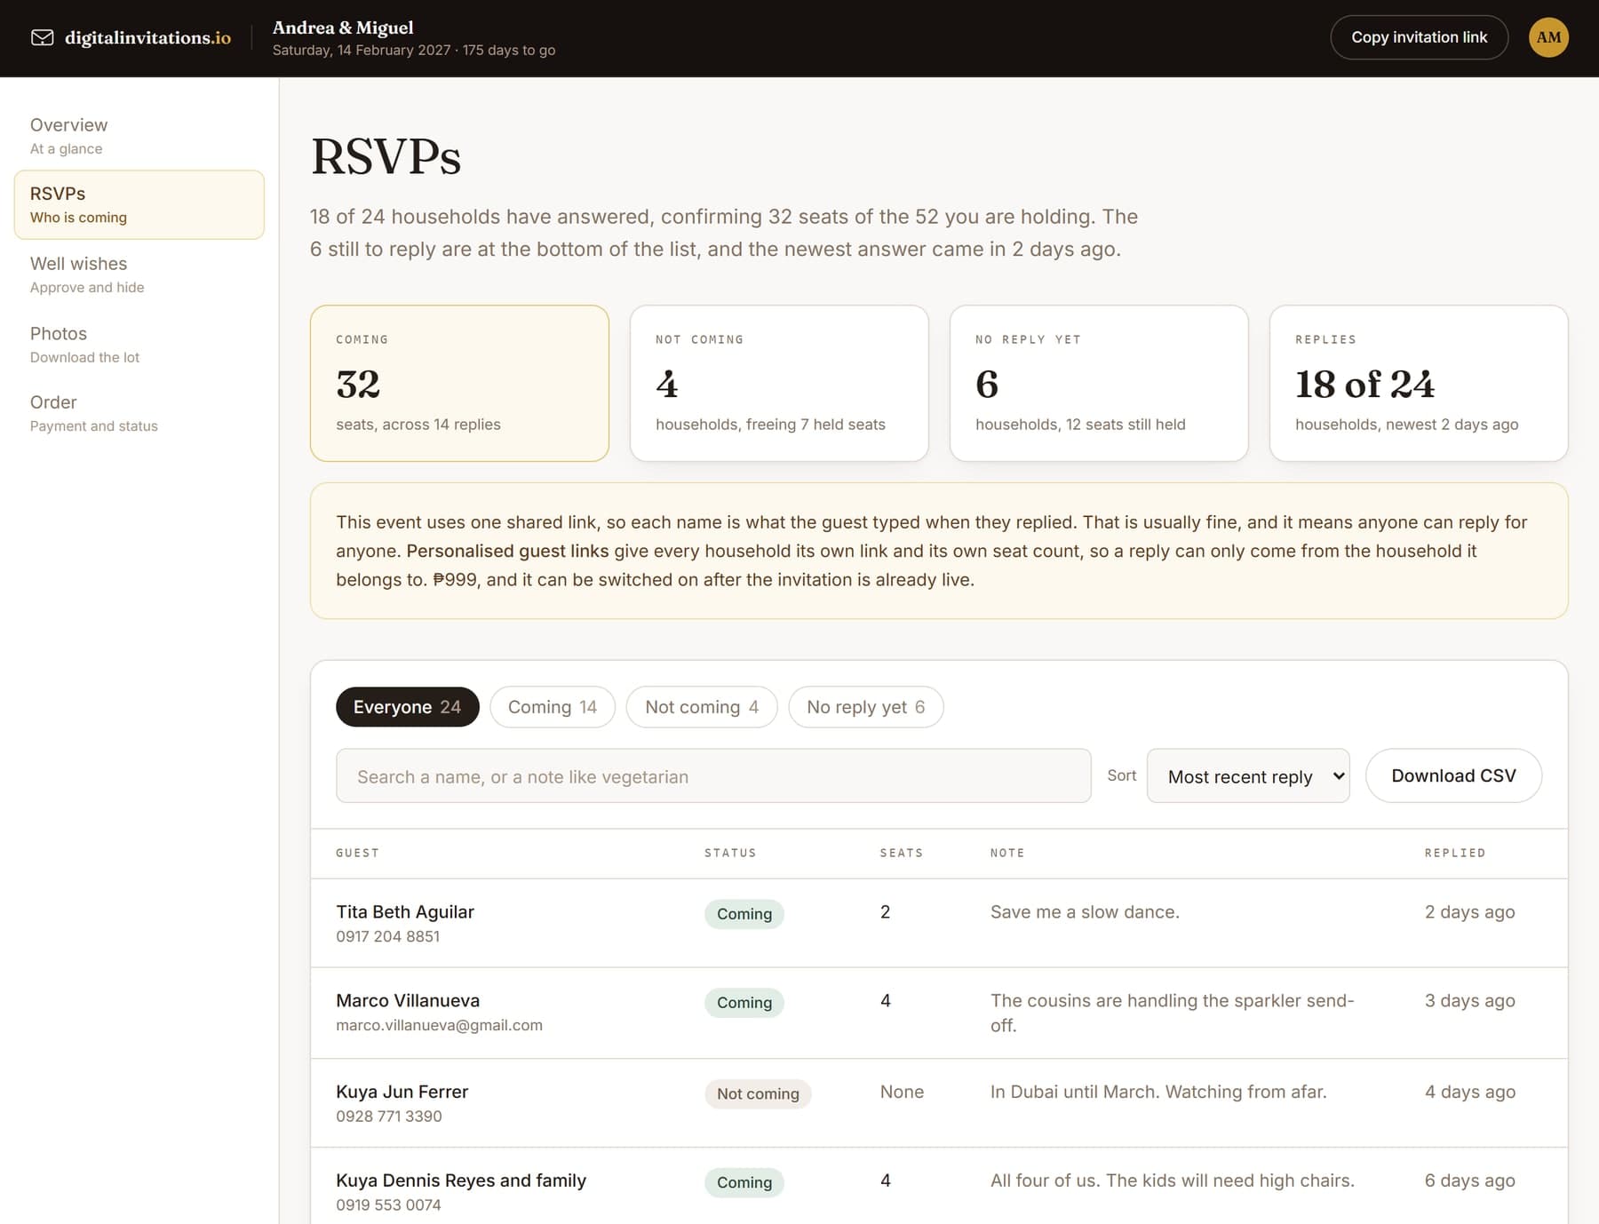Open the Photos sidebar section
The image size is (1599, 1224).
(x=139, y=345)
